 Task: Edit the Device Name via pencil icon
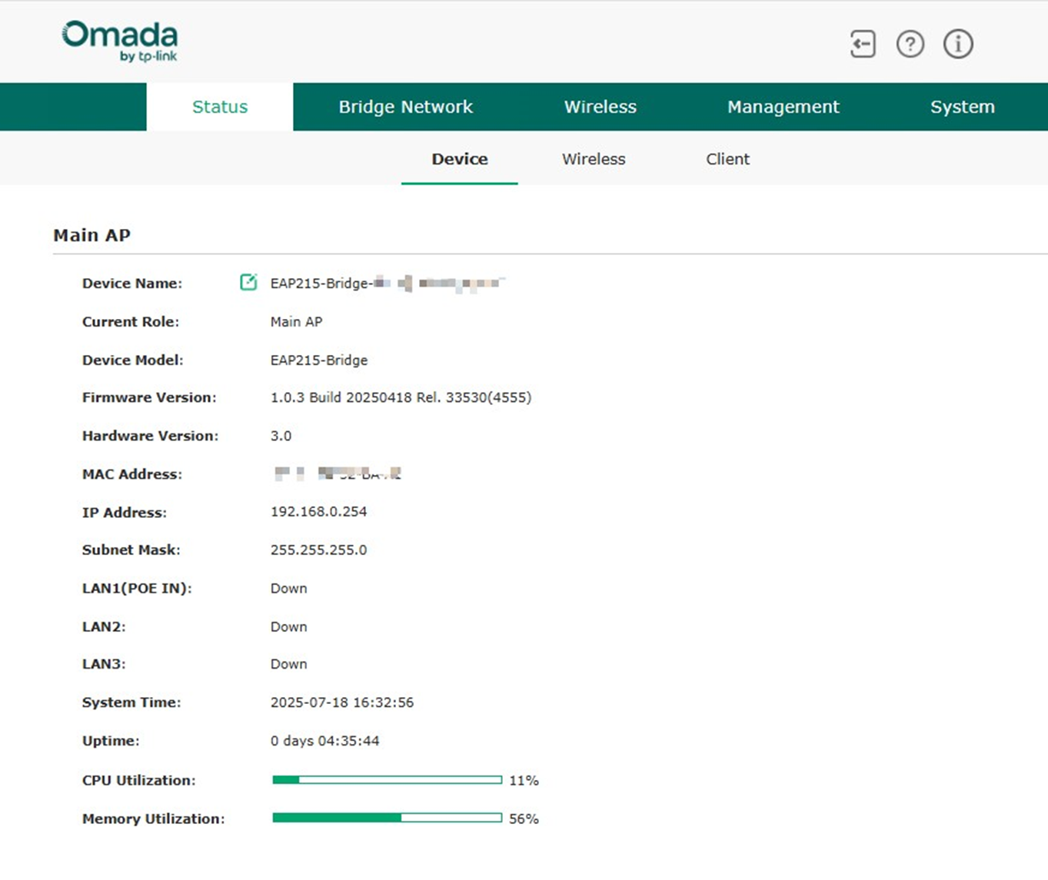pos(248,282)
